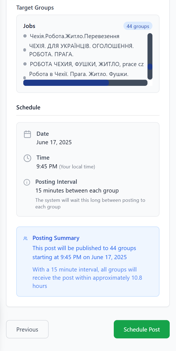Click the horizontal scrollbar under the Jobs list
Screen dimensions: 176x351
(x=85, y=83)
